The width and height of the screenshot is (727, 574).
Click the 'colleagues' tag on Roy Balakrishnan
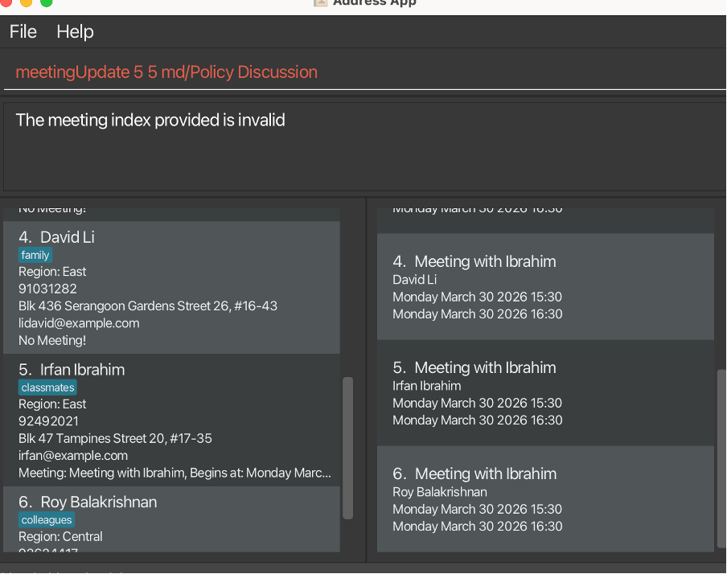click(x=47, y=520)
